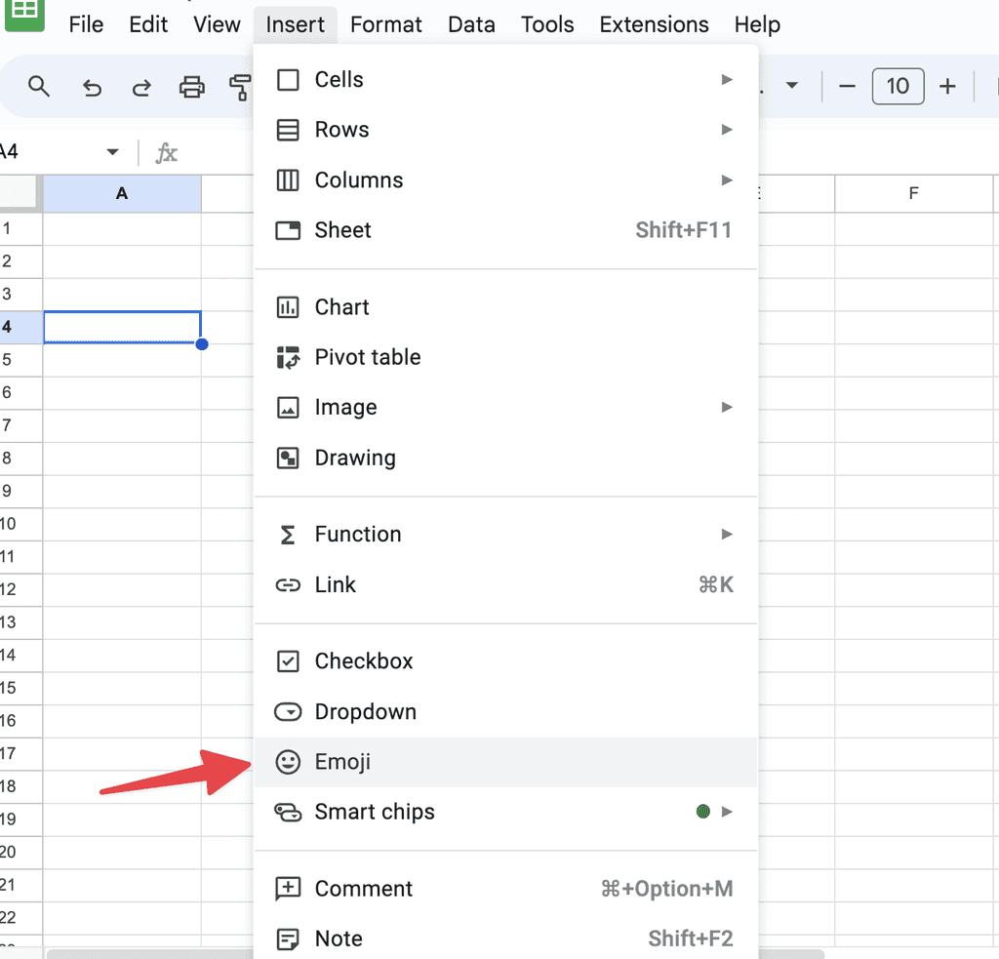
Task: Redo the last action
Action: tap(140, 87)
